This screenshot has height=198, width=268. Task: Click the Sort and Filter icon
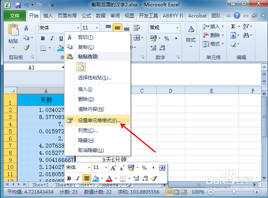click(246, 27)
